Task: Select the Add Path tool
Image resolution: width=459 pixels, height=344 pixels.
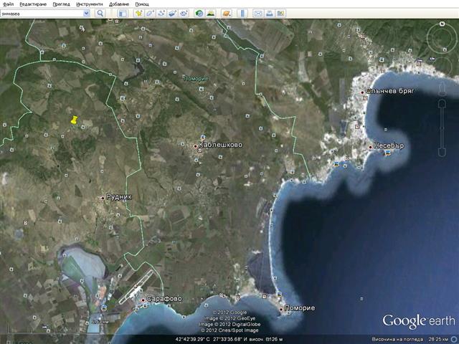Action: click(x=161, y=13)
